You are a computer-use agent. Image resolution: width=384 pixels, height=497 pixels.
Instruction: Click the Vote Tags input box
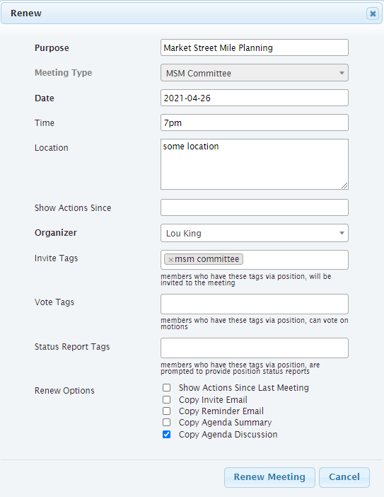coord(255,304)
